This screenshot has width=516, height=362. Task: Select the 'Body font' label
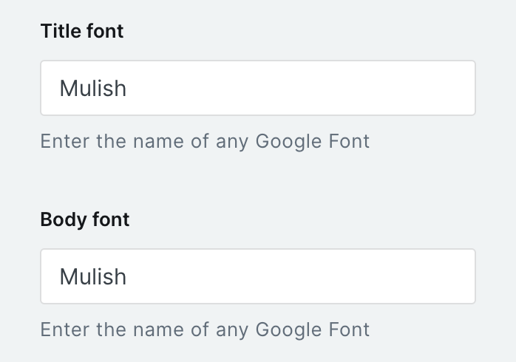(x=85, y=219)
